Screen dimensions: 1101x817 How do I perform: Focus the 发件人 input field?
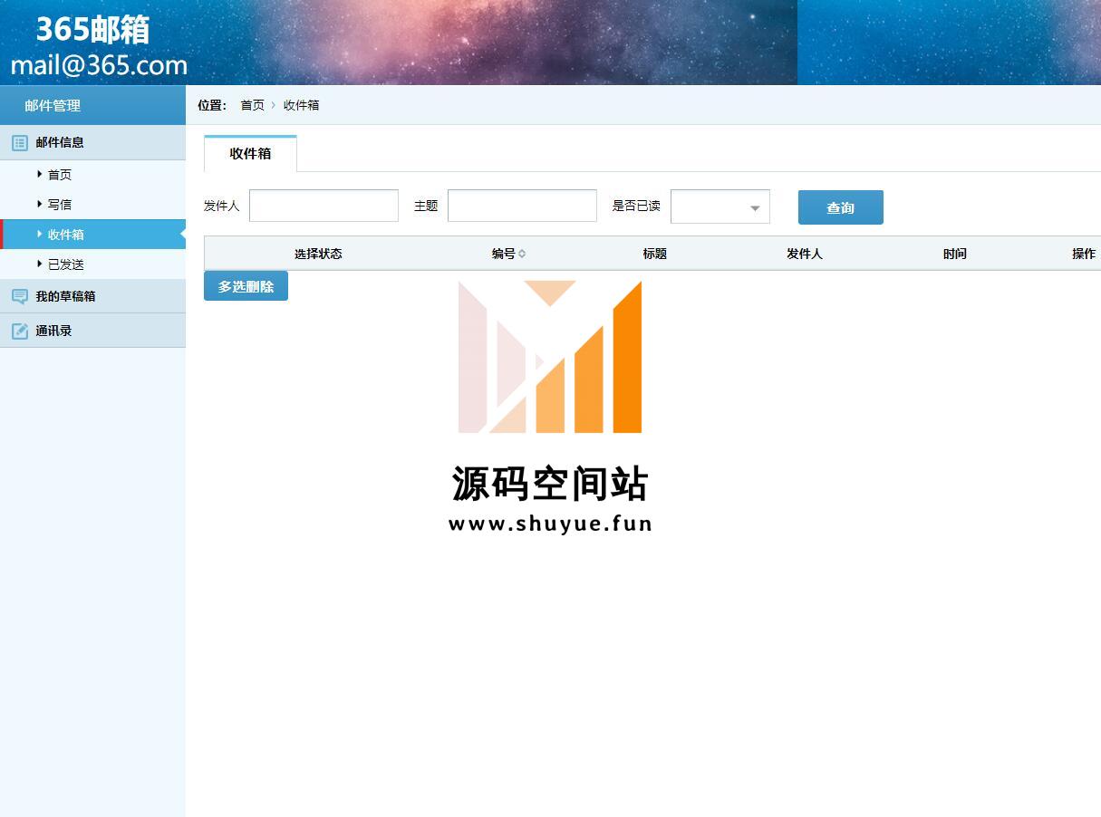click(324, 206)
